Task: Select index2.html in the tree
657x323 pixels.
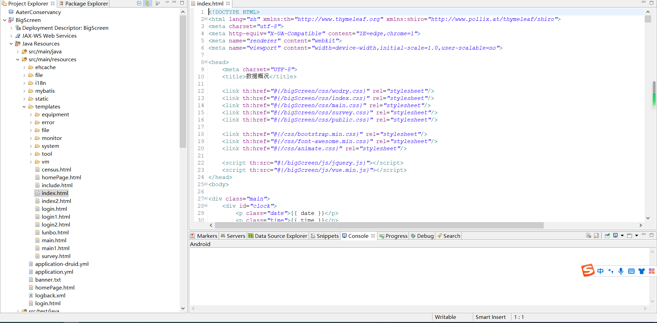Action: pos(56,201)
